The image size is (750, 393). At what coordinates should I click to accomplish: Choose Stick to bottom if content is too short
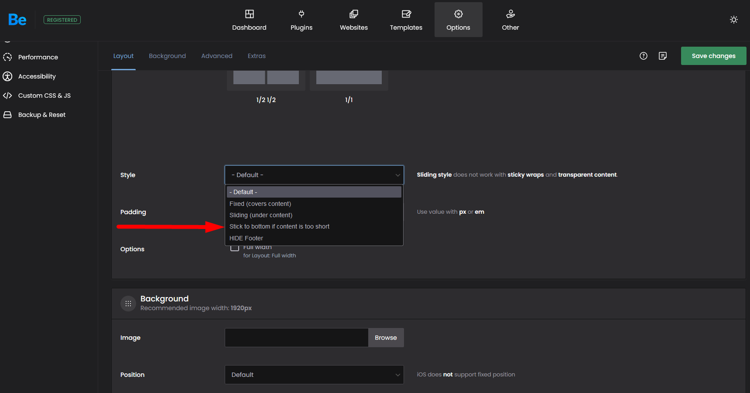[314, 226]
